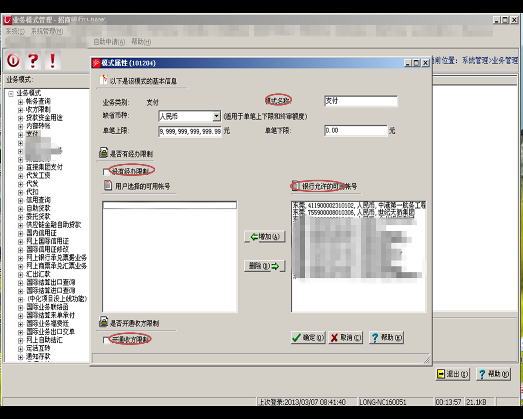Click the empty 用户选择的可用帐号 list box
Image resolution: width=523 pixels, height=419 pixels.
pos(170,257)
